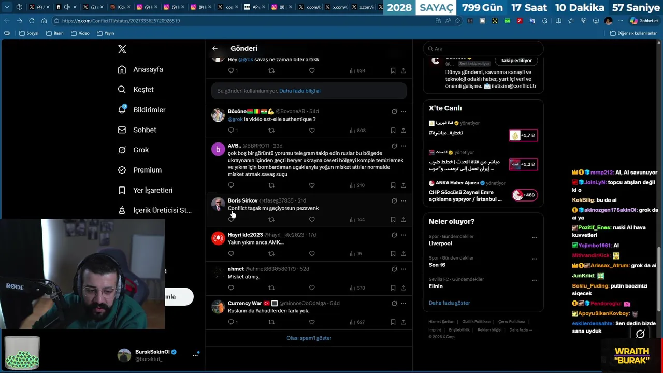Reload the page in the browser

tap(32, 21)
